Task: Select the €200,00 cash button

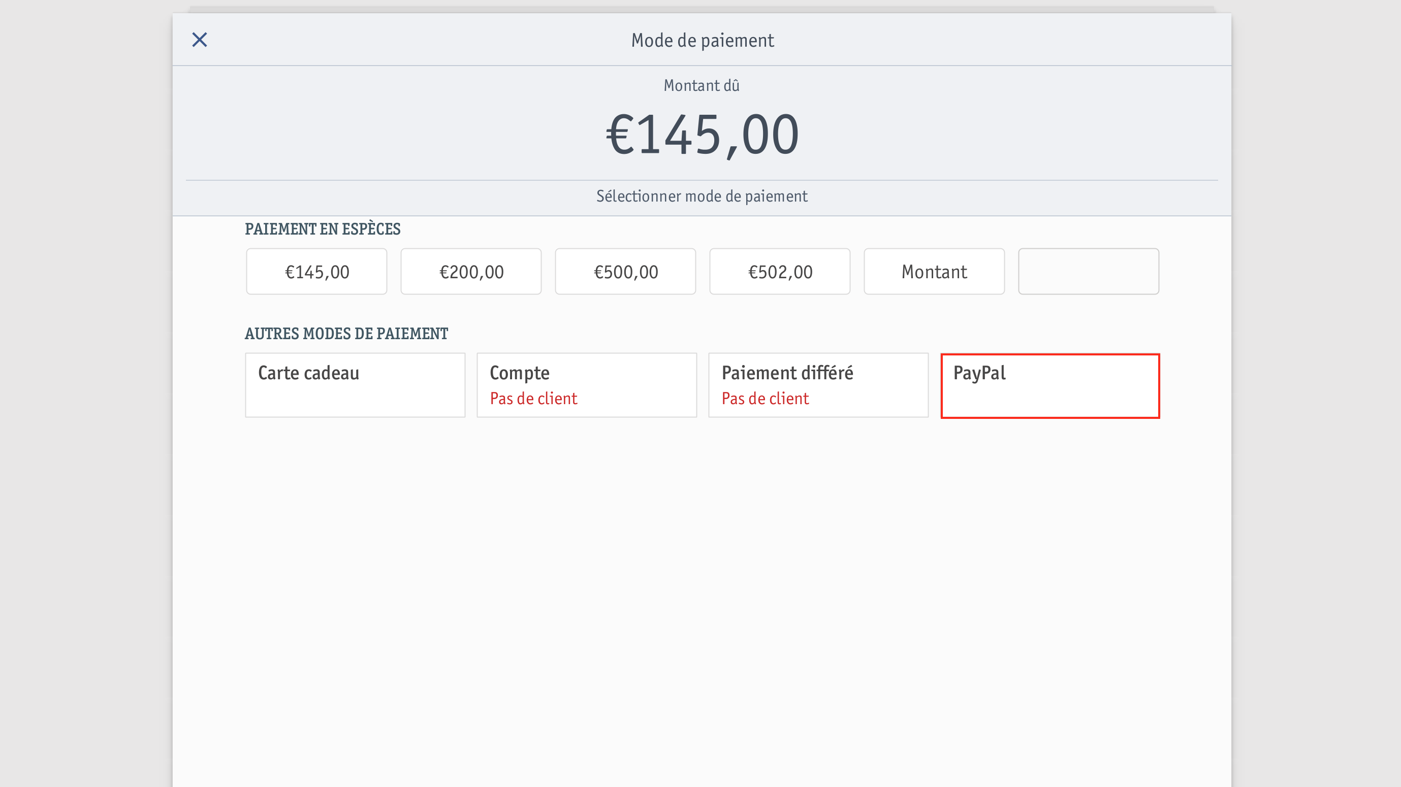Action: pyautogui.click(x=471, y=272)
